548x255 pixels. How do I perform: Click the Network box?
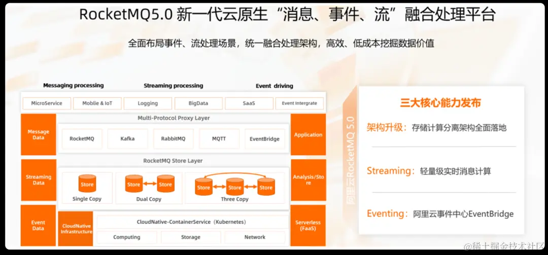coord(255,237)
